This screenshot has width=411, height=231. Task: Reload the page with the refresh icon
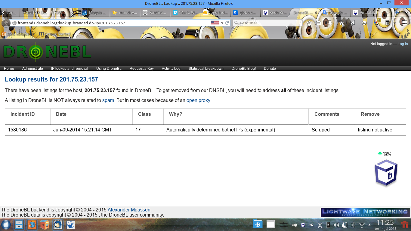(x=227, y=23)
